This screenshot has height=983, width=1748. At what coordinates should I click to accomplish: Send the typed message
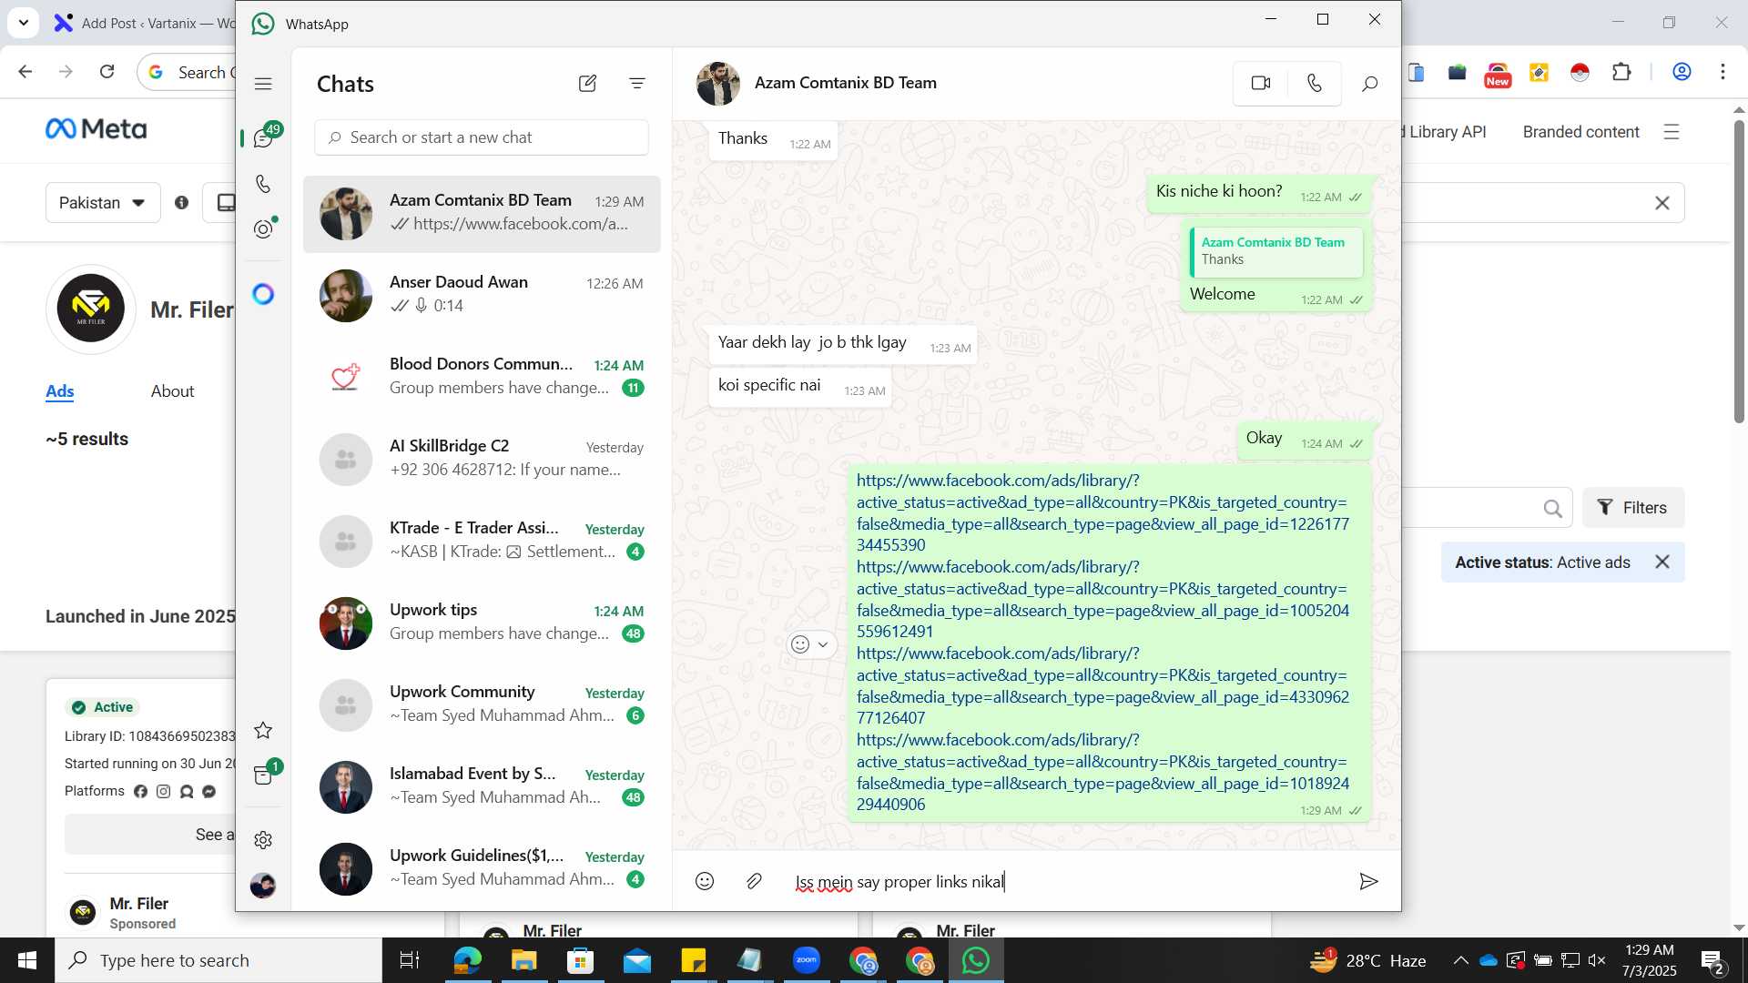[x=1368, y=881]
